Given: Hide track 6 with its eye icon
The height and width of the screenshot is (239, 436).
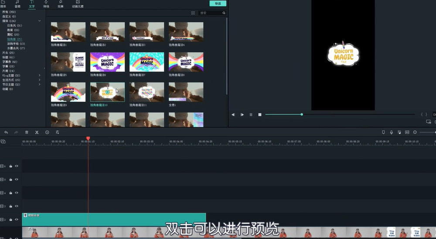Looking at the screenshot, I should [x=17, y=166].
